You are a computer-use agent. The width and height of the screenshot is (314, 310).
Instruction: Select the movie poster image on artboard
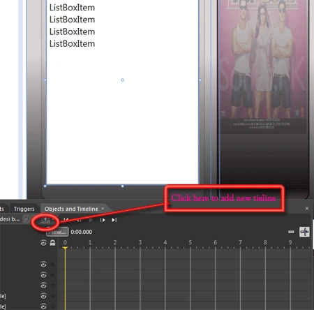(263, 68)
